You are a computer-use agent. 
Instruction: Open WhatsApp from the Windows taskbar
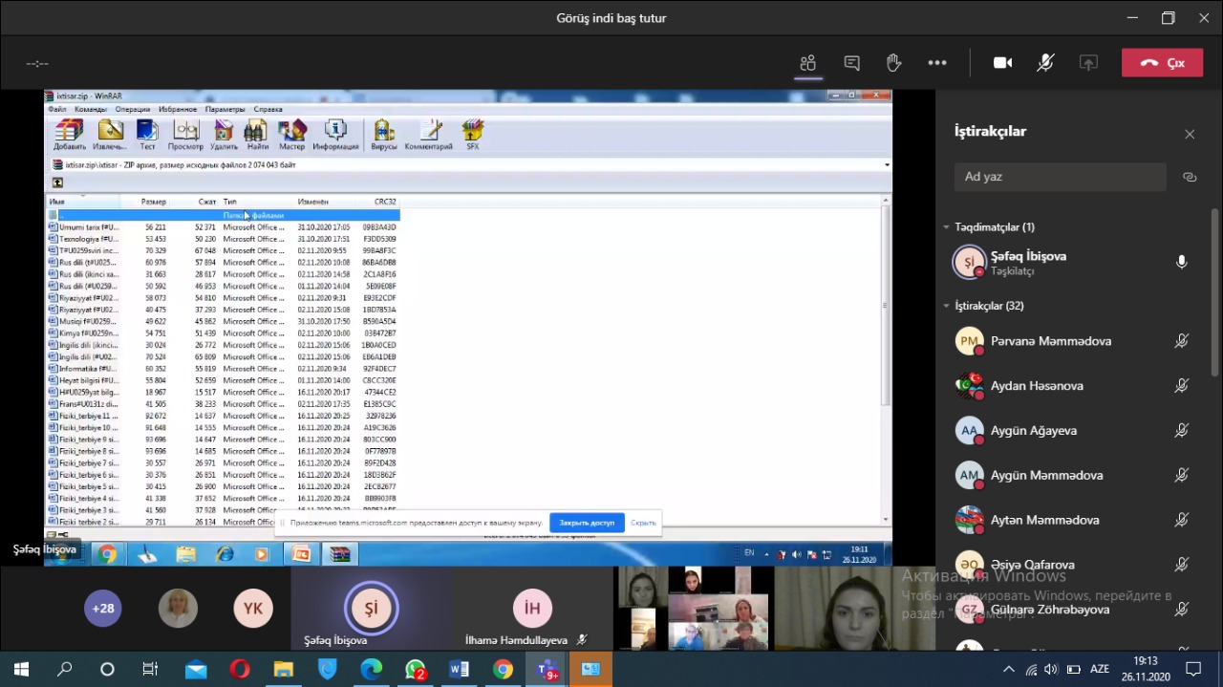(416, 670)
